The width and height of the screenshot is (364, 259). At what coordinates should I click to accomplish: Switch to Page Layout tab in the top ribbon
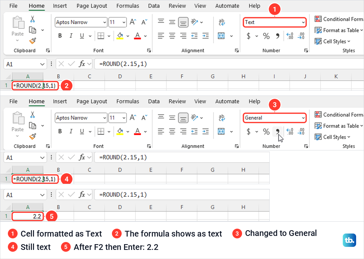(92, 6)
